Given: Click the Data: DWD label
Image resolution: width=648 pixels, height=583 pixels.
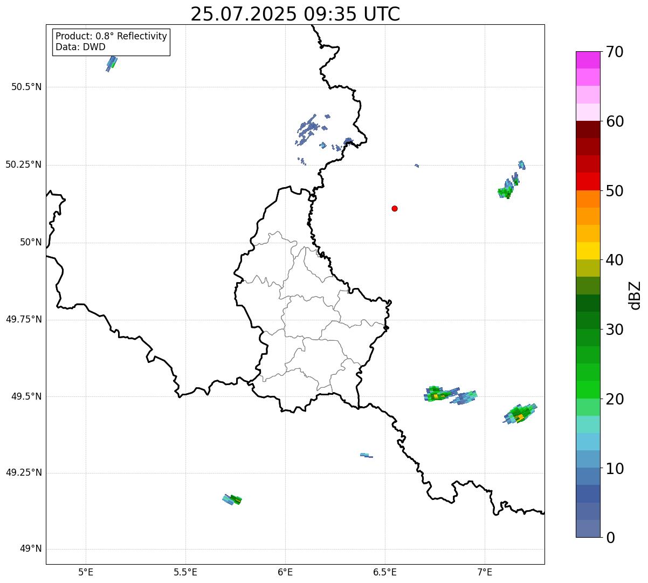Looking at the screenshot, I should point(80,47).
